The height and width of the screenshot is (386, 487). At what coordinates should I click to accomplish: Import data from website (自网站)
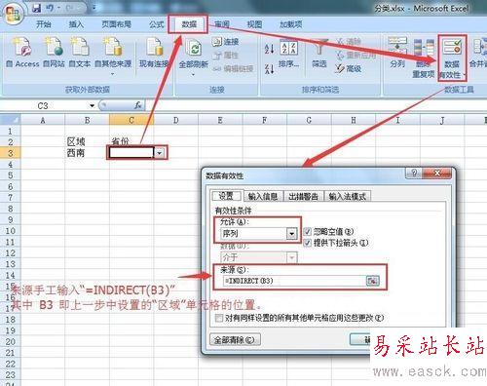click(54, 52)
